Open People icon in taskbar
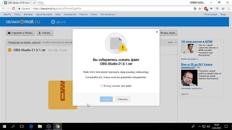 (193, 127)
